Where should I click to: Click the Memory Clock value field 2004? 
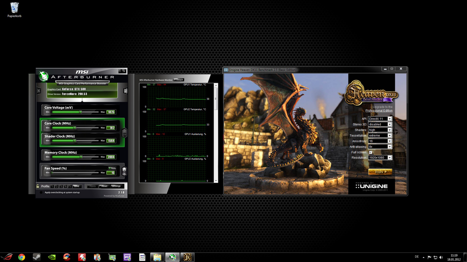tap(111, 157)
